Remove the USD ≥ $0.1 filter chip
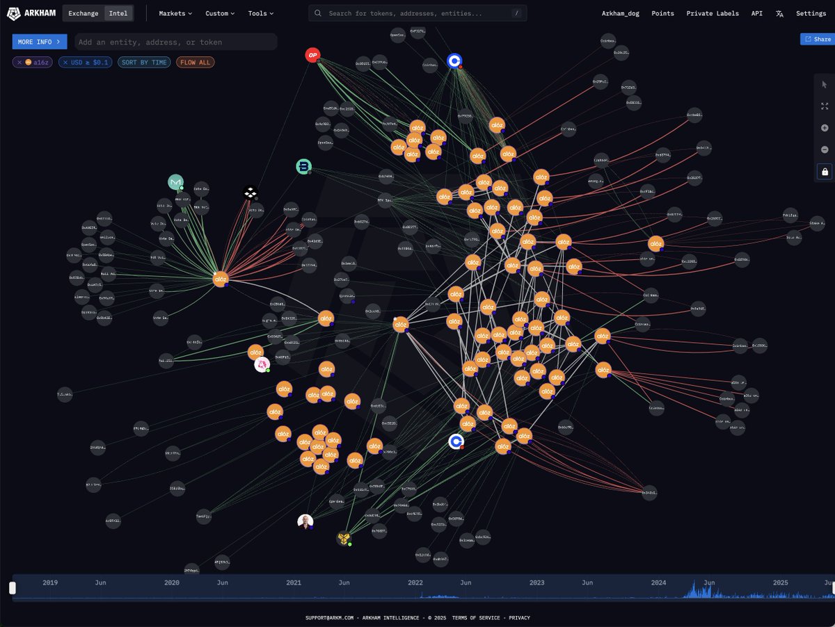 pyautogui.click(x=65, y=63)
